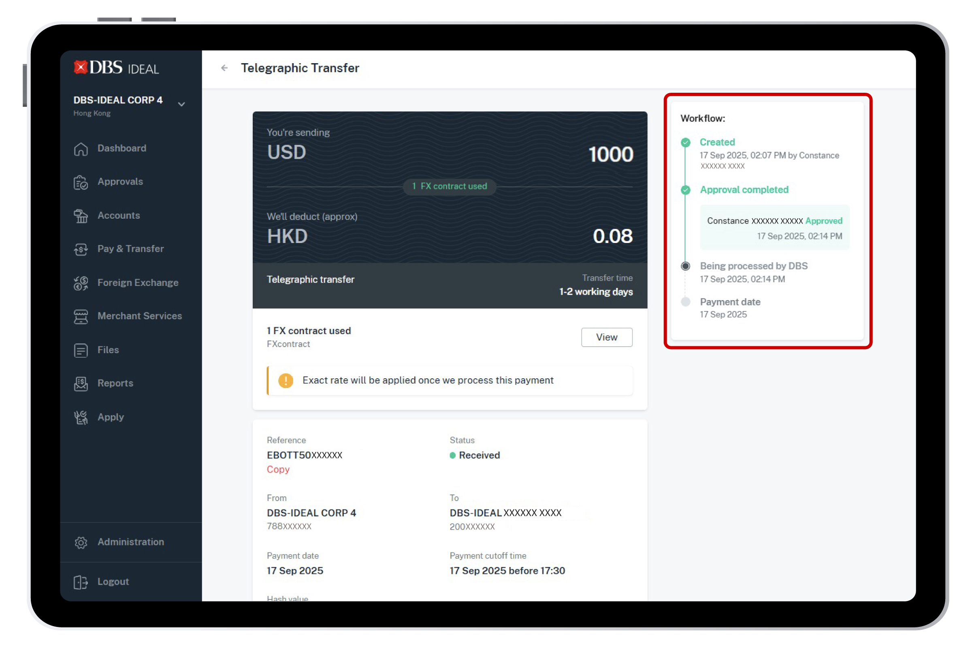Click the Created workflow step checkmark
Screen dimensions: 972x648
[x=686, y=143]
